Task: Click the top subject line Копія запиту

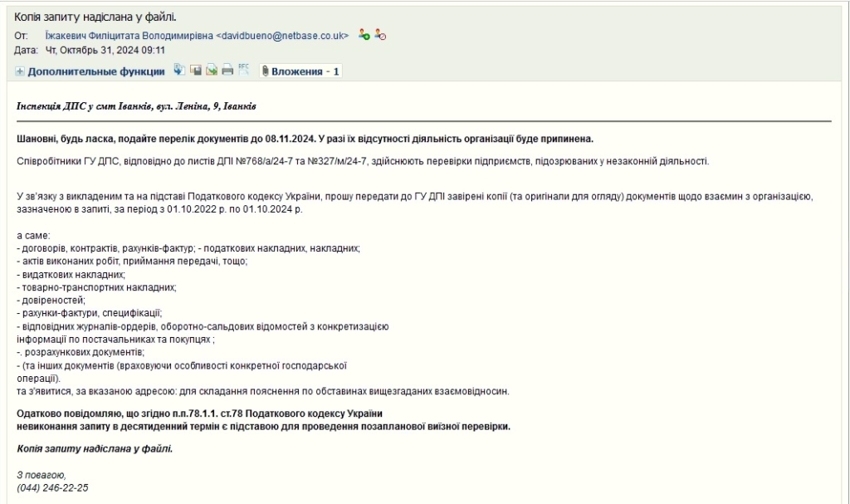Action: (x=95, y=17)
